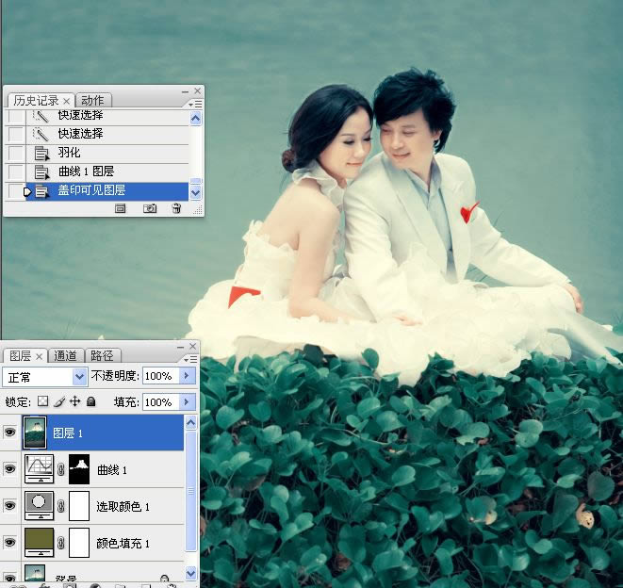Click the 颜色填充 1 olive color thumbnail
Screen dimensions: 623x588
click(39, 543)
